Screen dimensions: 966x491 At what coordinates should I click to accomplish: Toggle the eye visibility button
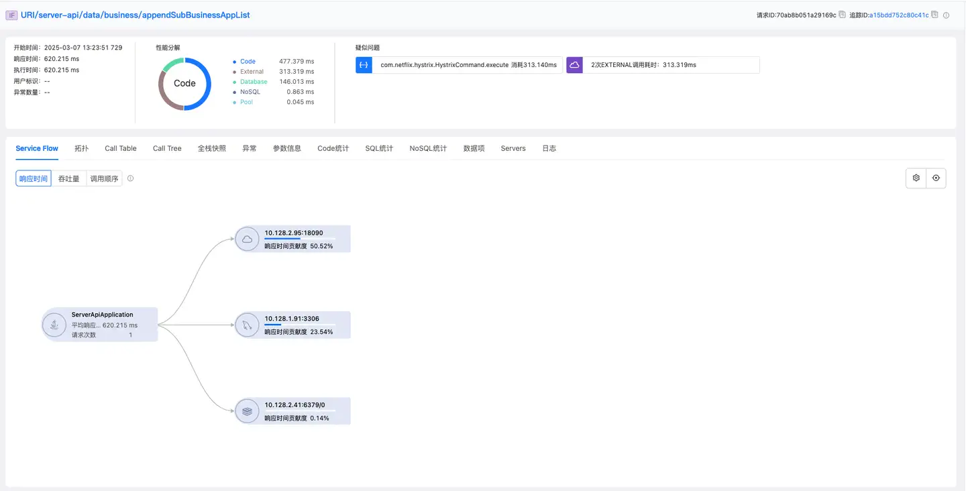tap(936, 178)
